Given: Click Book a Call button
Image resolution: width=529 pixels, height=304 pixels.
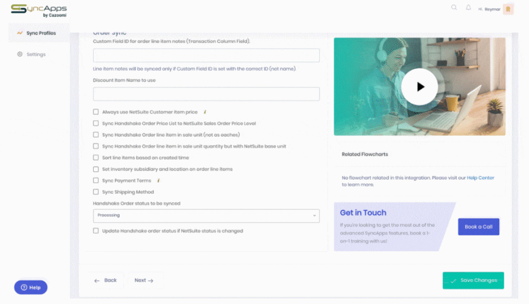Looking at the screenshot, I should coord(478,227).
